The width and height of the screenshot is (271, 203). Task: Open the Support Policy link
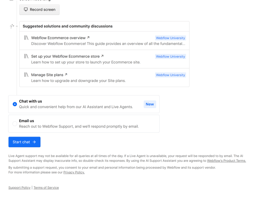[x=19, y=187]
